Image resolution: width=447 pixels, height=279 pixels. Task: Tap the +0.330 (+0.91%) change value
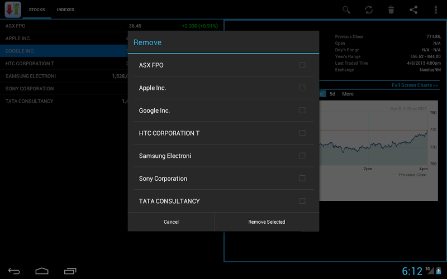[199, 26]
